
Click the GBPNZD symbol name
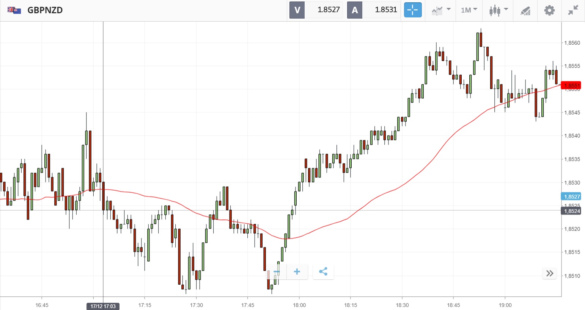[45, 10]
